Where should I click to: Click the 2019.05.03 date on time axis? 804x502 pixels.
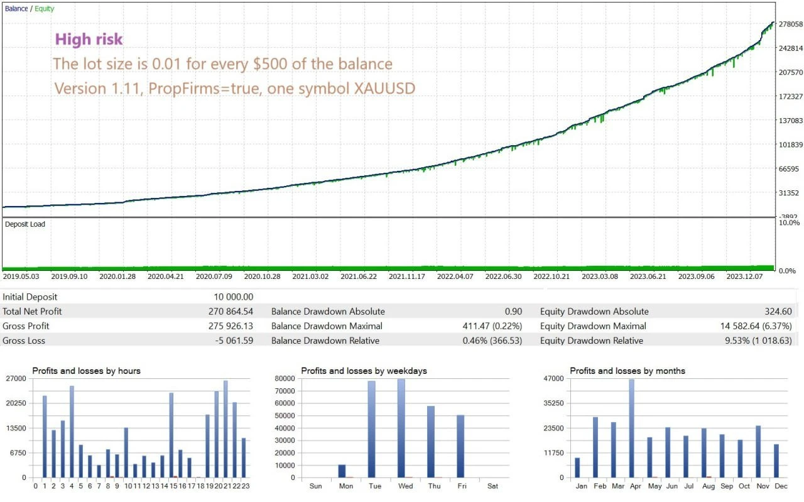click(x=21, y=276)
